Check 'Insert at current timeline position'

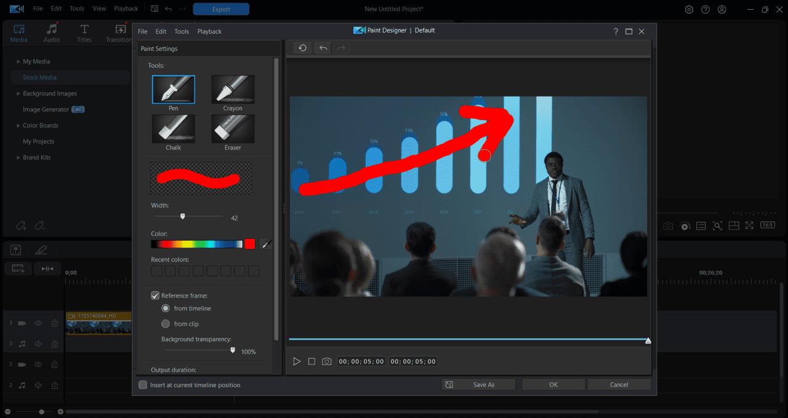(143, 385)
